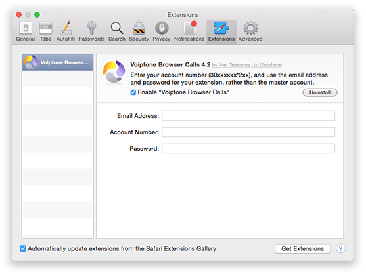Close the Extensions window with red button
366x276 pixels.
point(19,14)
